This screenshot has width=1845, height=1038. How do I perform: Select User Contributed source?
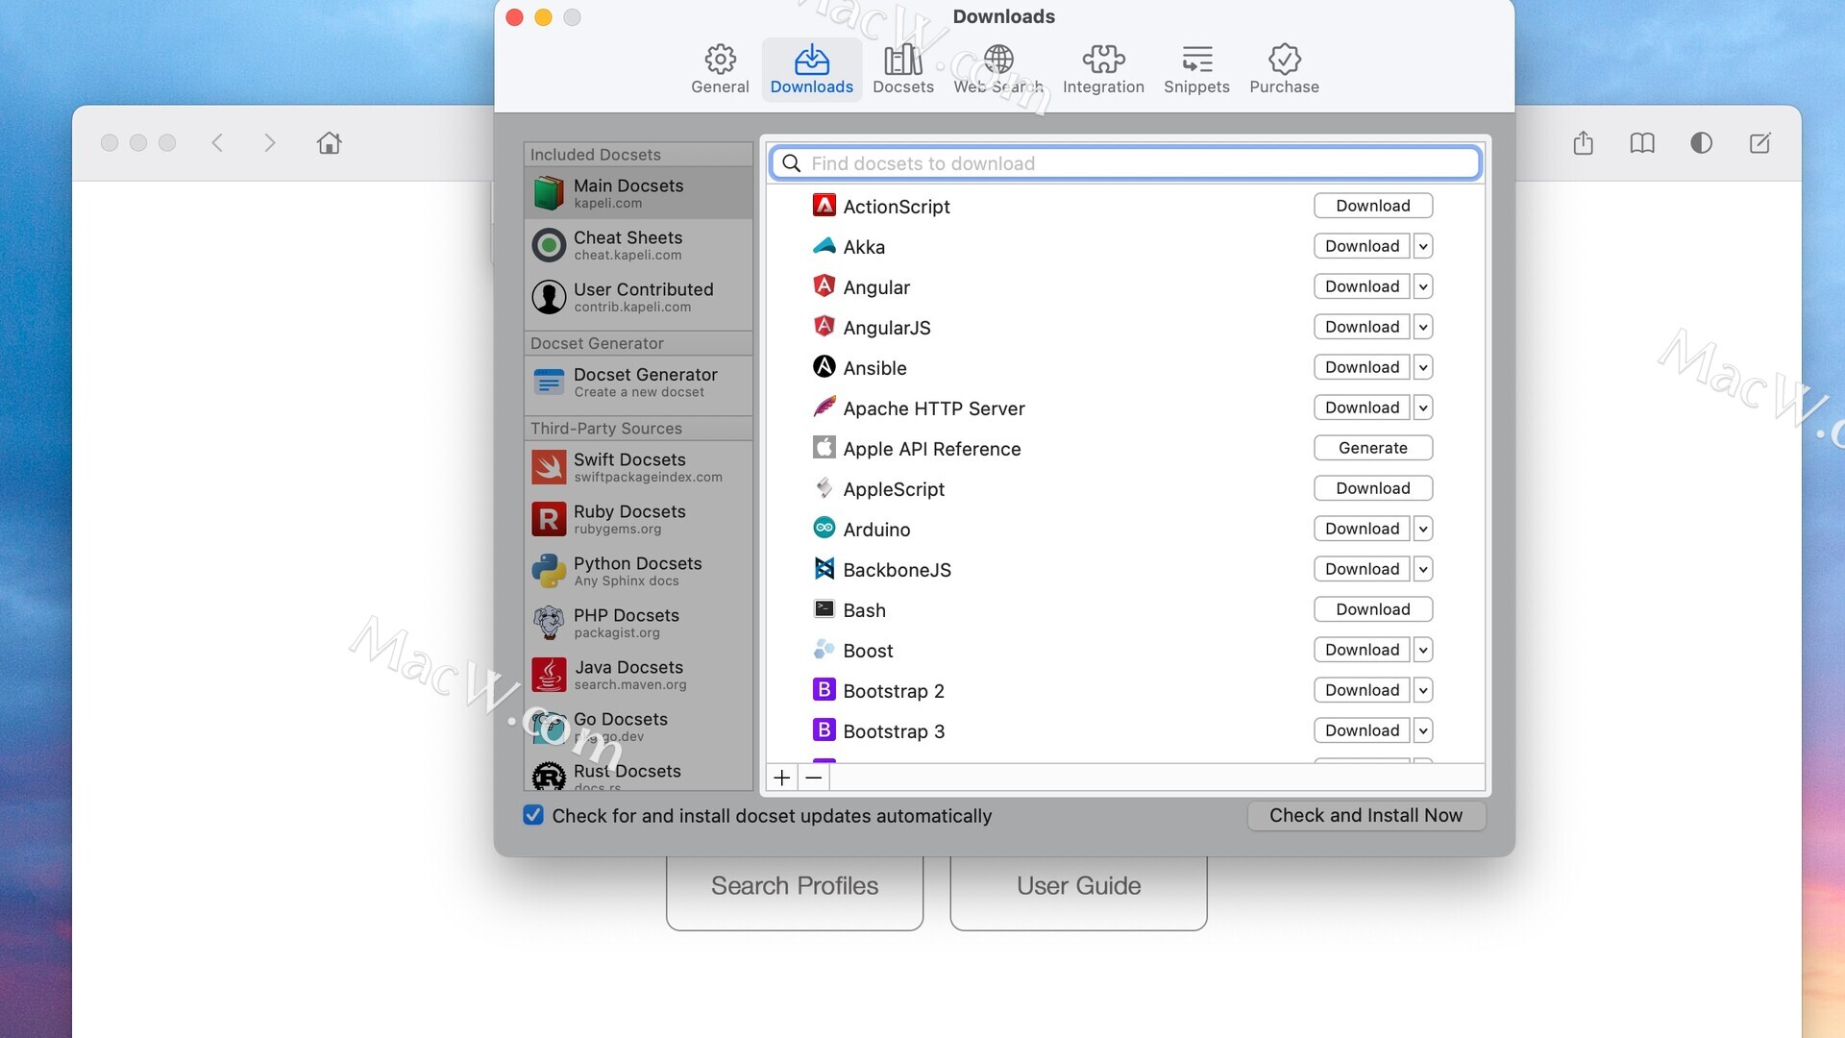click(x=638, y=297)
